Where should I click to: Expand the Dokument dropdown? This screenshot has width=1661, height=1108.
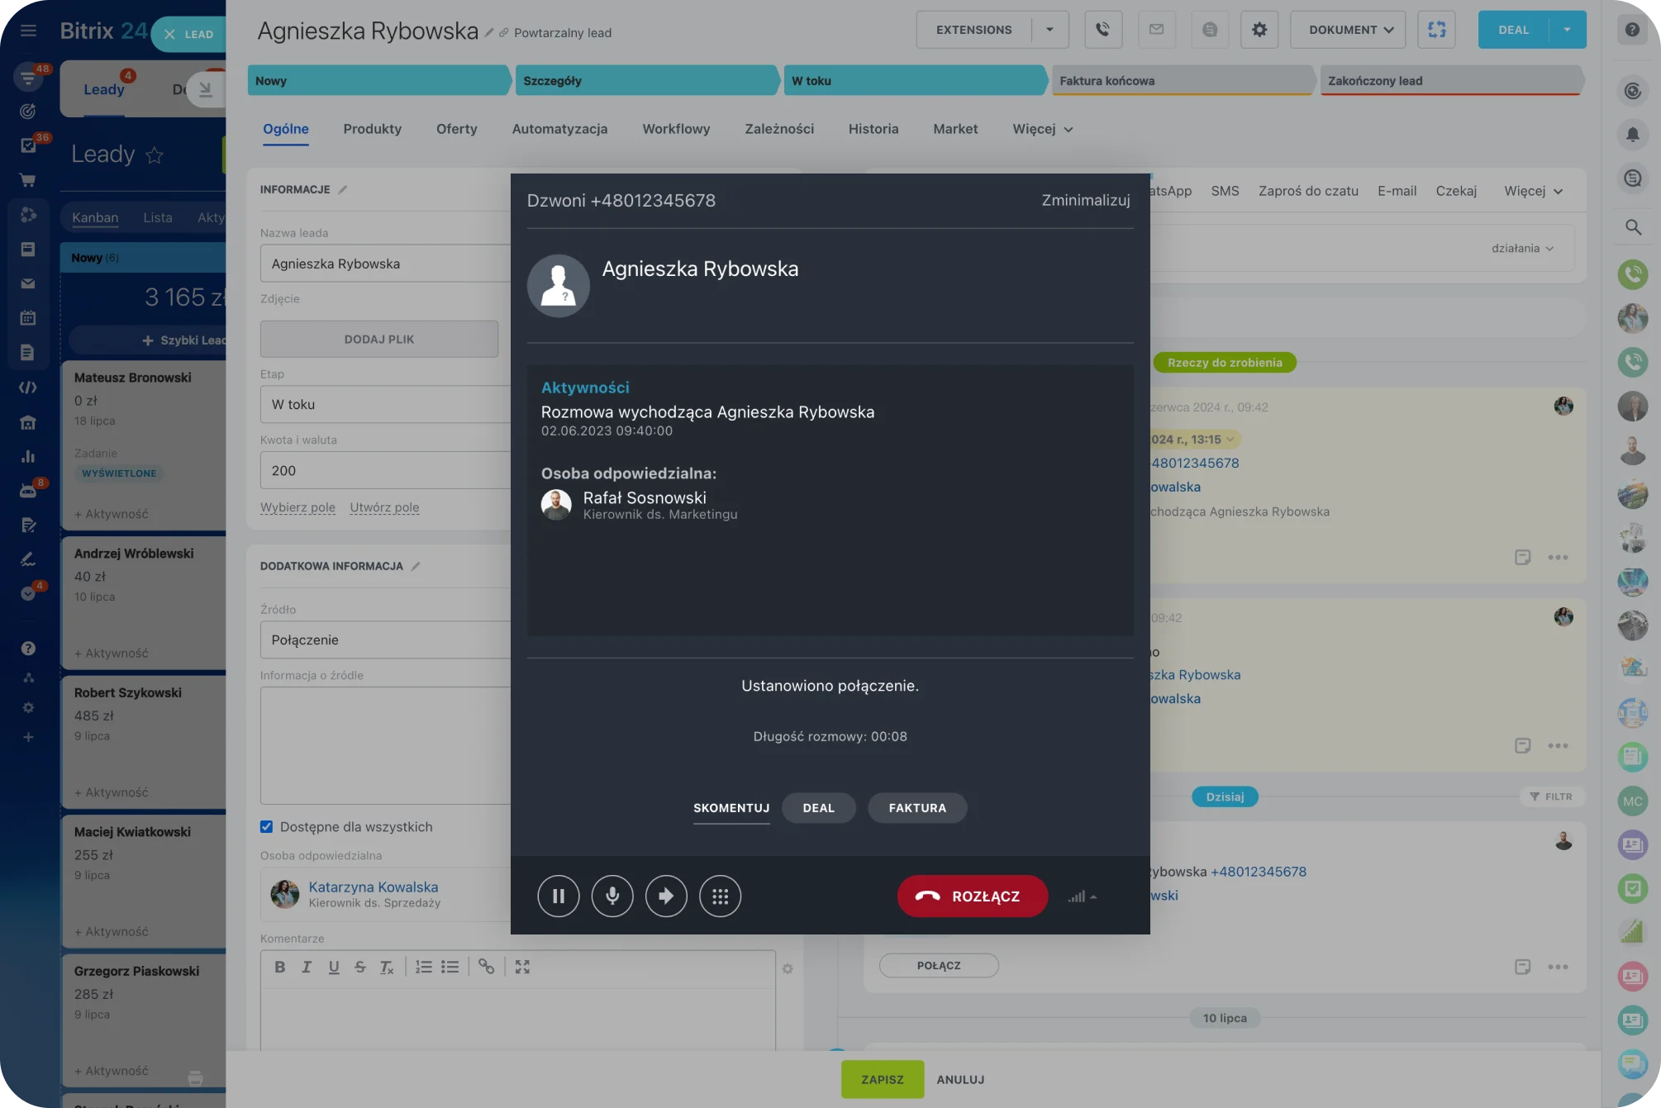(1348, 30)
